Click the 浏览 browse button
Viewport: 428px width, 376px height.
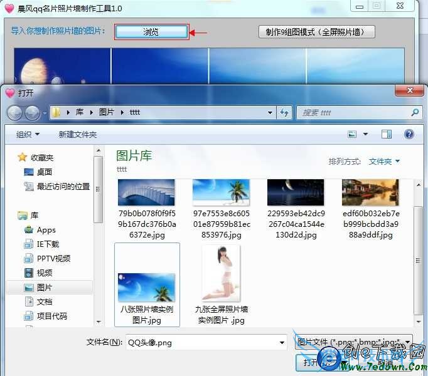click(151, 32)
